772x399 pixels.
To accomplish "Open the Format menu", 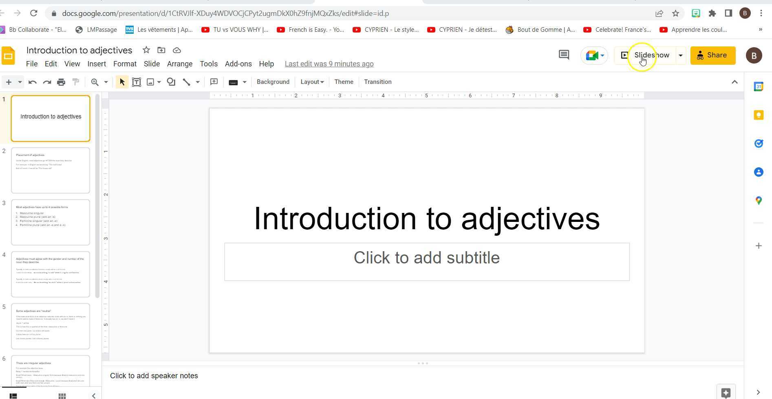I will click(125, 64).
